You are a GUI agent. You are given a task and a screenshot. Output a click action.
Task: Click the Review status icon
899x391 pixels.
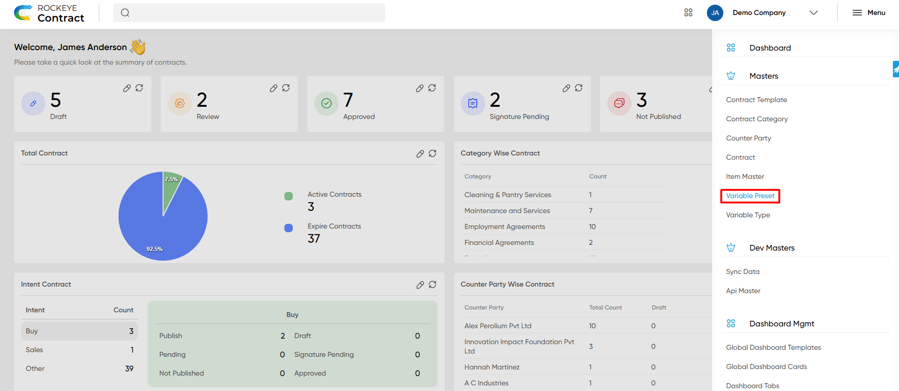tap(180, 103)
